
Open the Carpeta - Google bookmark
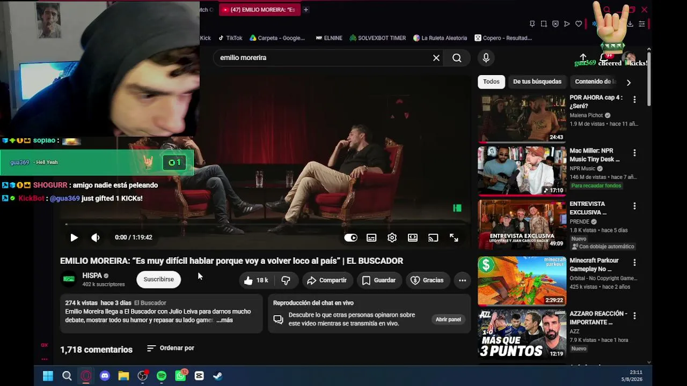(277, 38)
